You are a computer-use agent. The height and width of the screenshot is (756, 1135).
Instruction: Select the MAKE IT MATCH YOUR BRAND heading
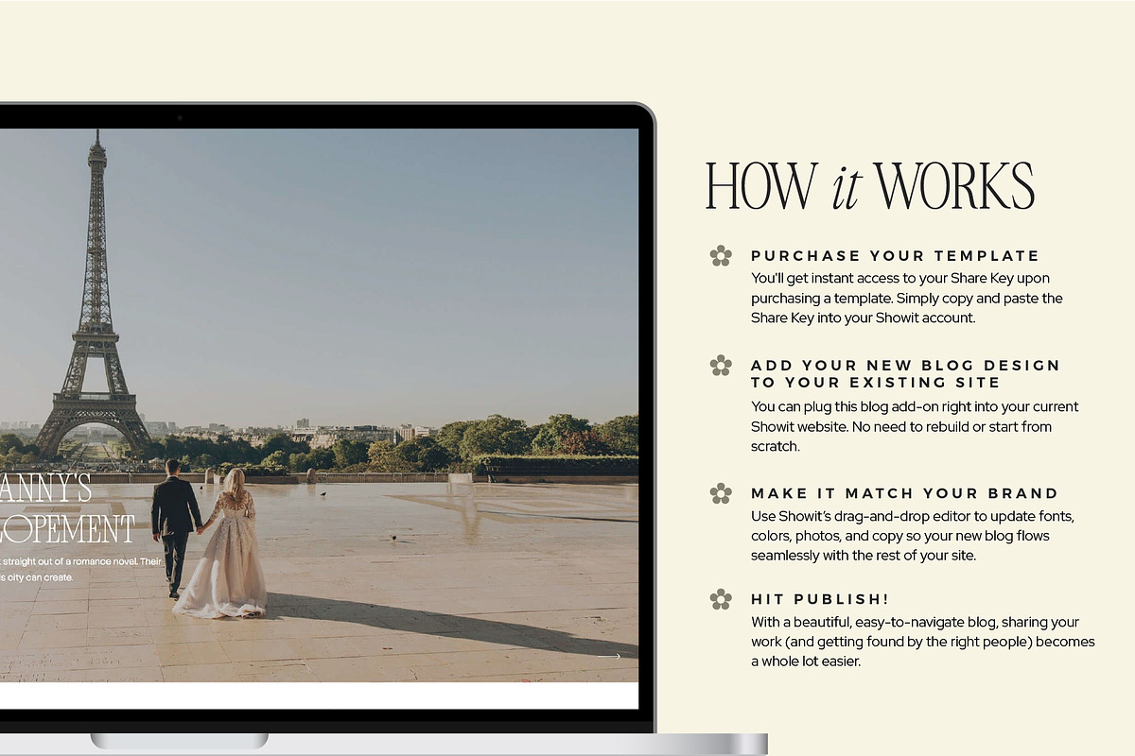pos(904,493)
